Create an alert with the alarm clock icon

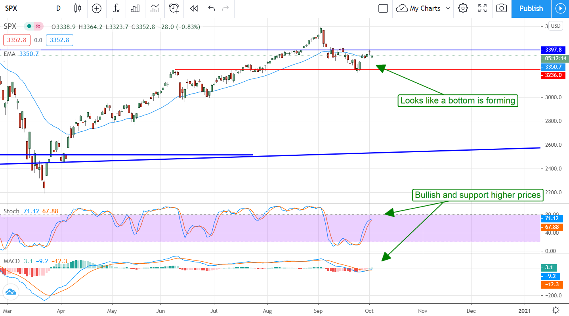(x=174, y=8)
